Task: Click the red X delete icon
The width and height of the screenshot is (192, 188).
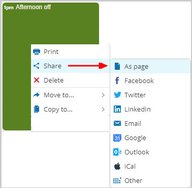Action: point(37,80)
